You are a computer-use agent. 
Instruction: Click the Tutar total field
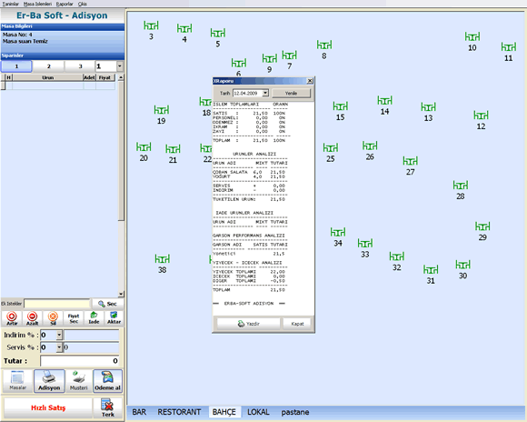(80, 361)
